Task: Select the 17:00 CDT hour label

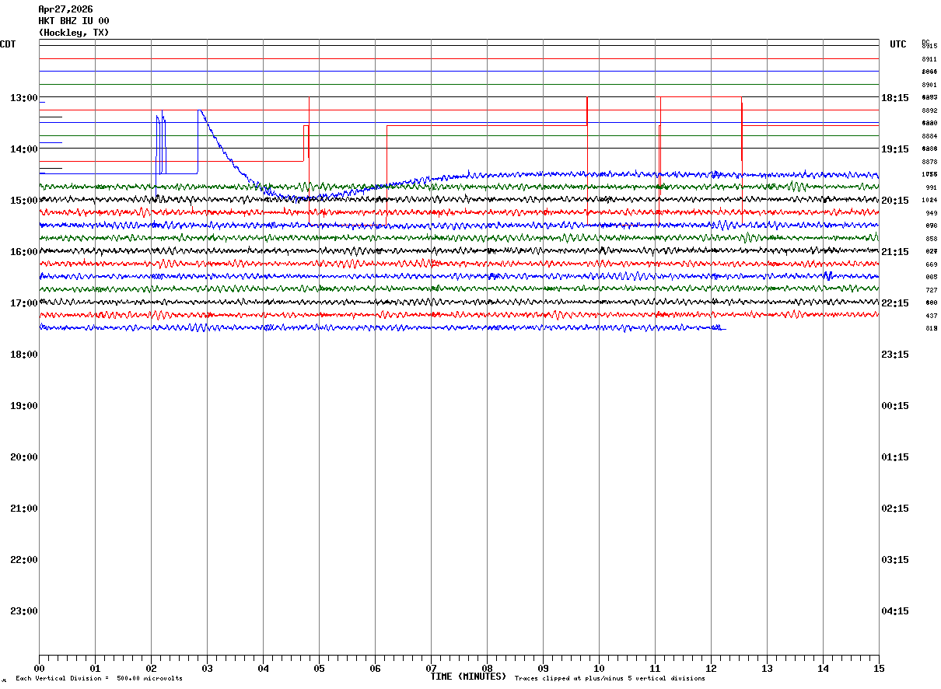Action: point(24,303)
